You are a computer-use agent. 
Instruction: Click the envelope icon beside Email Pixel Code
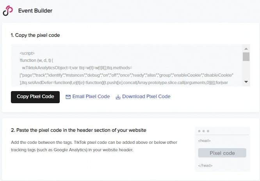click(x=68, y=97)
